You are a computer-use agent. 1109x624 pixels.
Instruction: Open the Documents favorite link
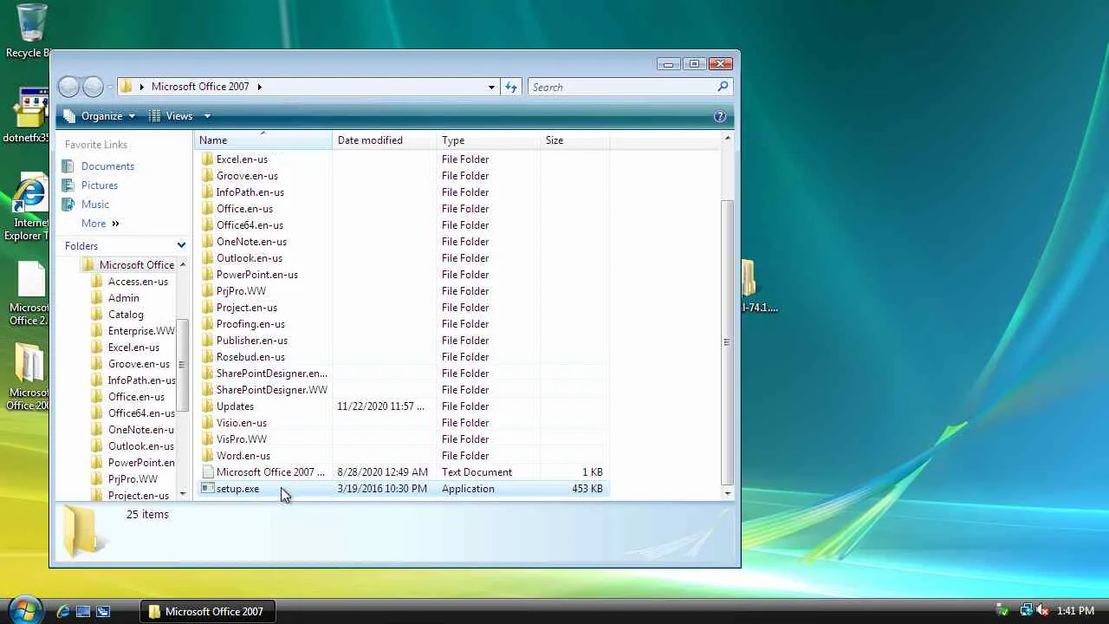[107, 166]
